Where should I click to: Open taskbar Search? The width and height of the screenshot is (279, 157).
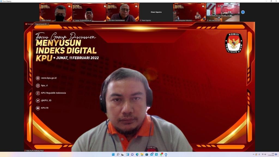118,155
